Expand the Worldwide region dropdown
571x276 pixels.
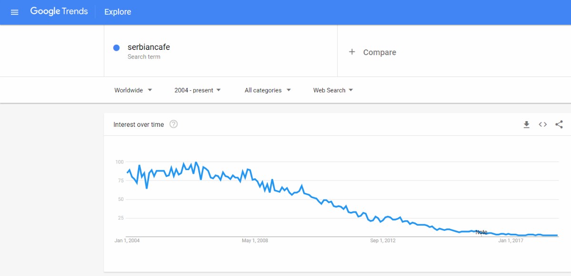click(133, 90)
